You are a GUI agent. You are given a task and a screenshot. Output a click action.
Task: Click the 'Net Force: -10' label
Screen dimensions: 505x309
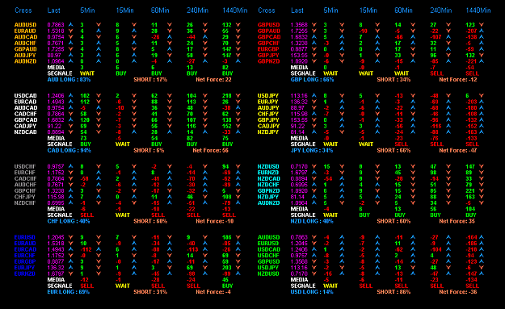tap(215, 221)
